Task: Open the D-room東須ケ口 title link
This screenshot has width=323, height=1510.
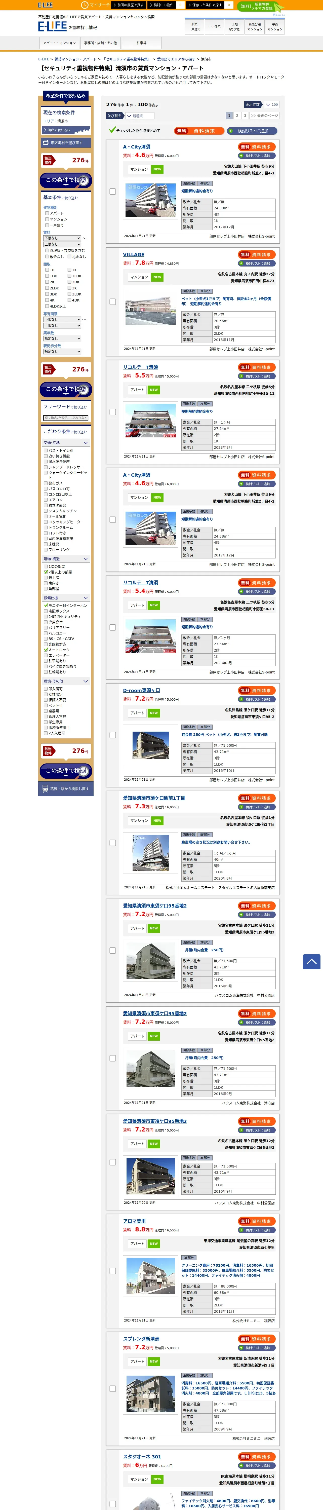Action: (x=141, y=691)
